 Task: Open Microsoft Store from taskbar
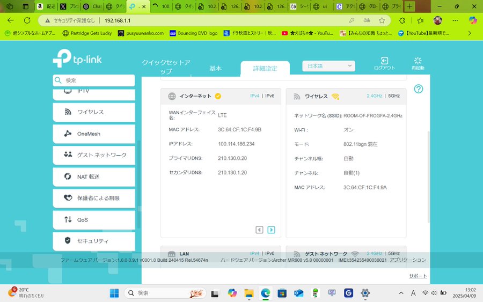(x=282, y=293)
